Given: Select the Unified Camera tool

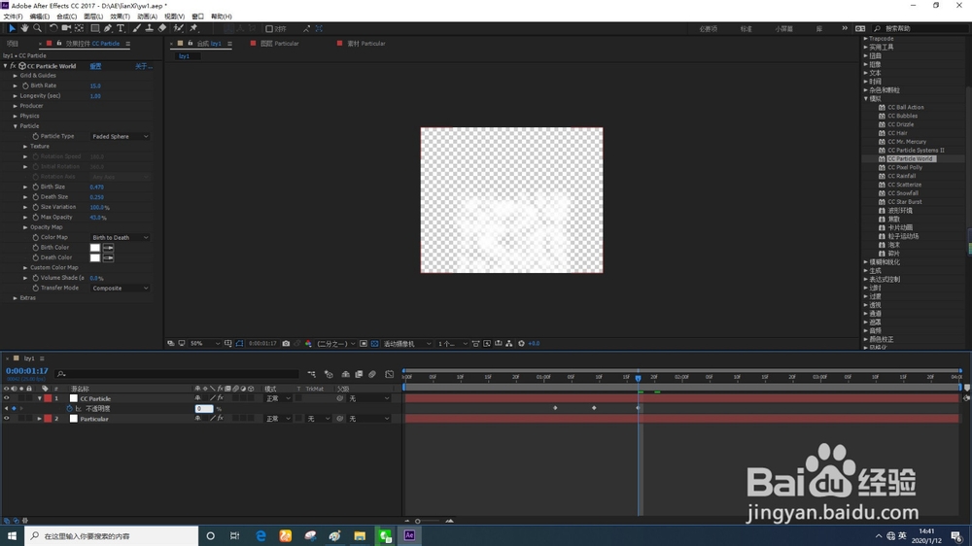Looking at the screenshot, I should pyautogui.click(x=66, y=28).
